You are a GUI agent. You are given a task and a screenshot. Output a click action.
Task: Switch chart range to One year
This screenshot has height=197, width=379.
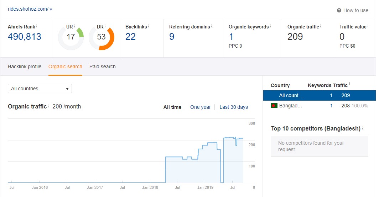(x=201, y=107)
